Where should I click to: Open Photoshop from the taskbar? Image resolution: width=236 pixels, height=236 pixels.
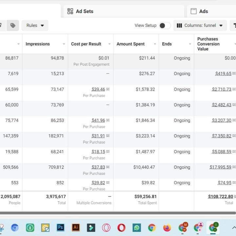coord(60,227)
